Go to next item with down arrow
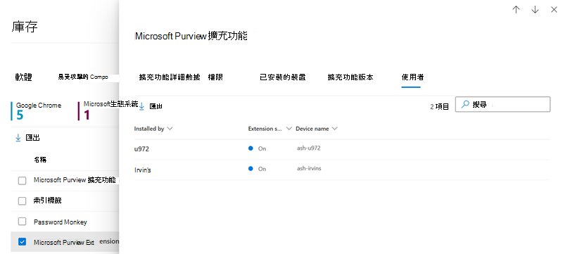Viewport: 563px width, 254px height. [535, 10]
